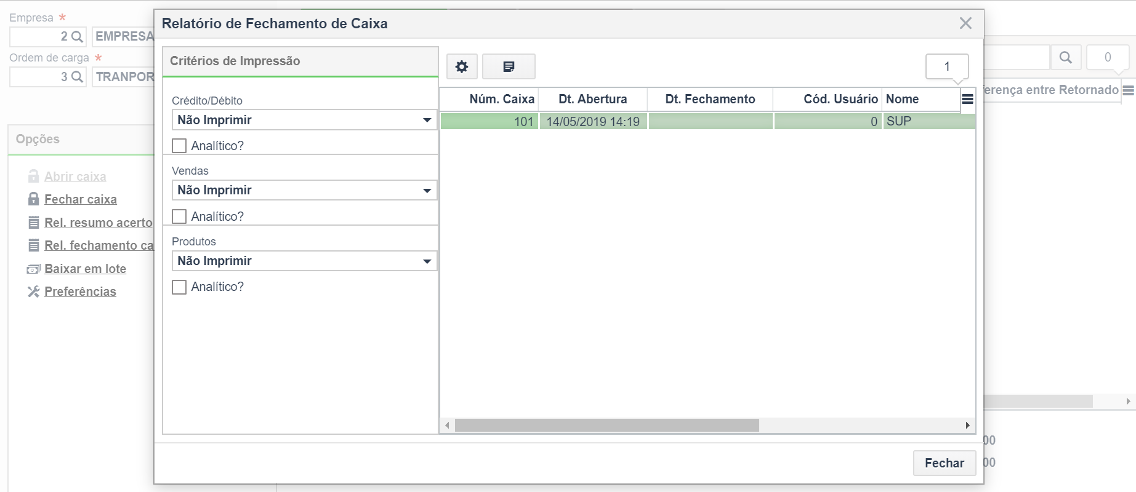Click the Ordem de carga search magnifier icon
The width and height of the screenshot is (1136, 492).
[77, 77]
